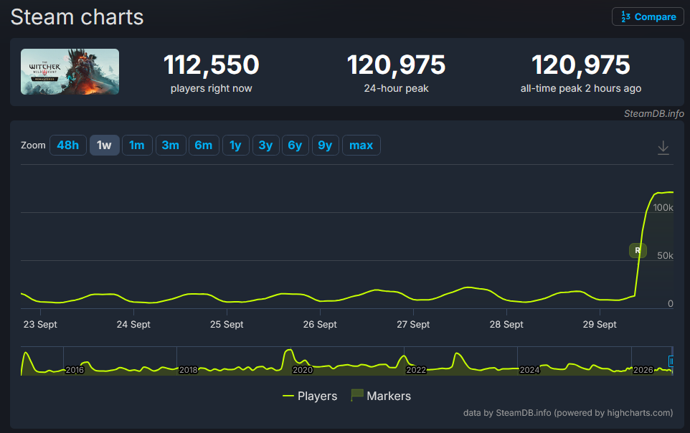Switch zoom to 1m
Screen dimensions: 690x433
(137, 146)
